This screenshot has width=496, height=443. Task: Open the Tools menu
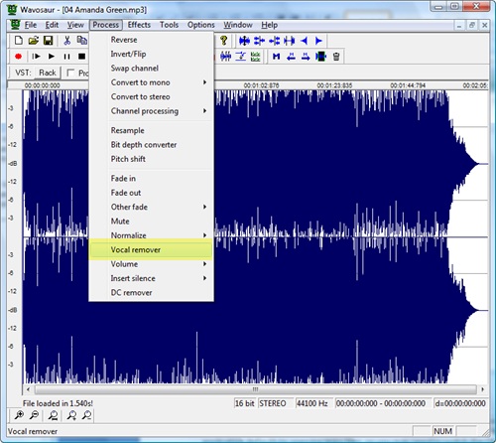point(169,25)
